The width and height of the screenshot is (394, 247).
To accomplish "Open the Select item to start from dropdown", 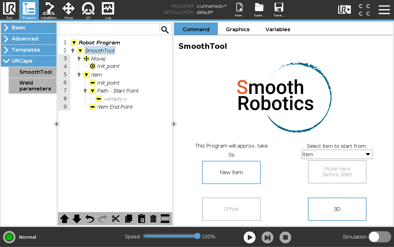I will coord(337,154).
